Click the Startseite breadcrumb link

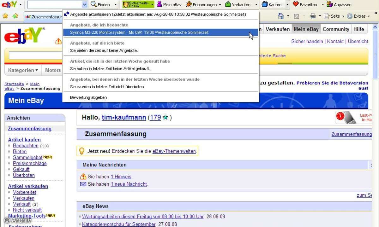(14, 84)
